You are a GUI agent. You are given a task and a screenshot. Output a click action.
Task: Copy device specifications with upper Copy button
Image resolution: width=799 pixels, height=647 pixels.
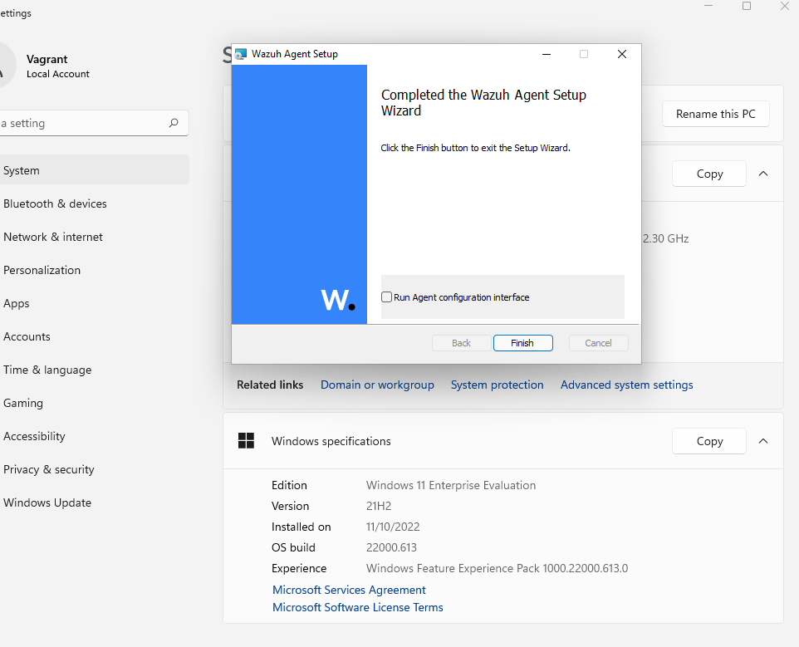[709, 174]
